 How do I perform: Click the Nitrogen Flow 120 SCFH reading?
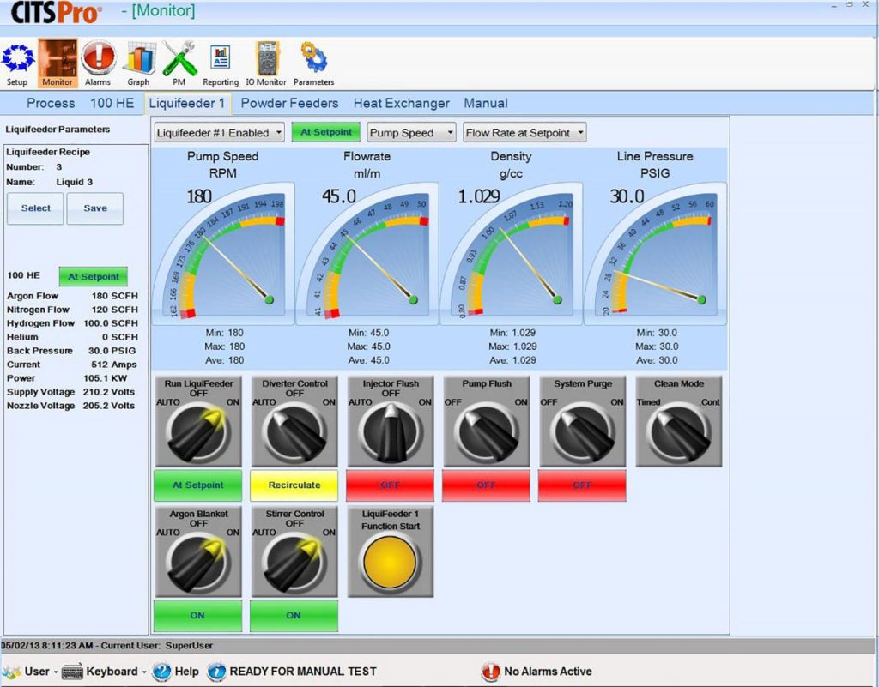(x=72, y=310)
